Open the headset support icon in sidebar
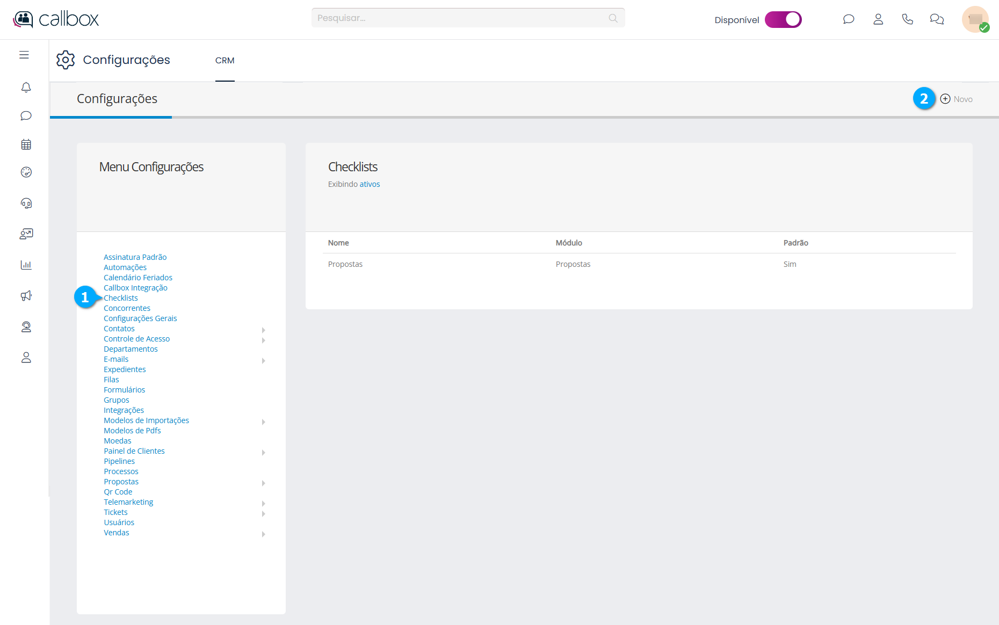Viewport: 999px width, 625px height. [x=26, y=203]
